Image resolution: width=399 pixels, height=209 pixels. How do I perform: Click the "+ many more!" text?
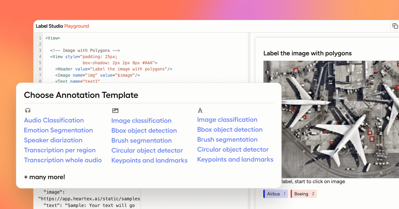[45, 177]
